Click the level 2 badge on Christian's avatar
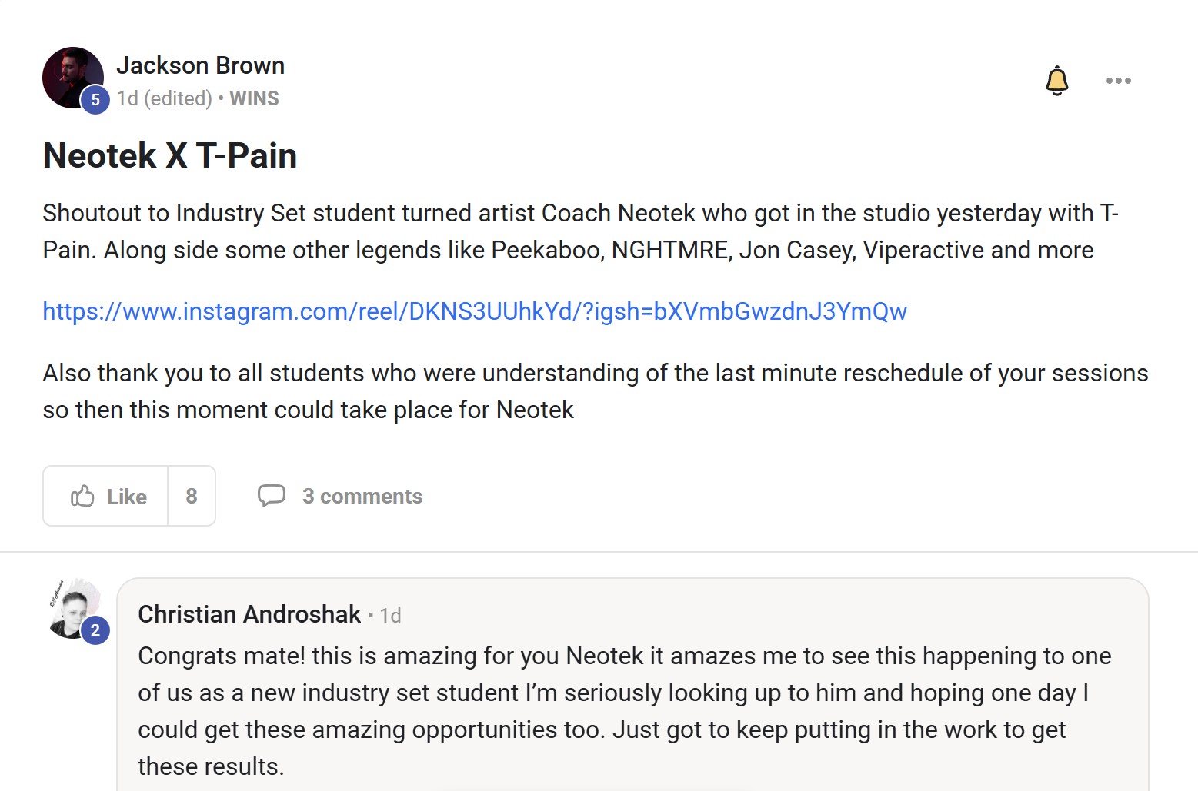1198x791 pixels. click(x=95, y=630)
